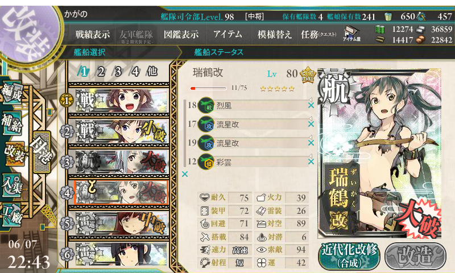Click Zuikaku's red HP gauge bar
This screenshot has height=273, width=455.
click(x=208, y=88)
